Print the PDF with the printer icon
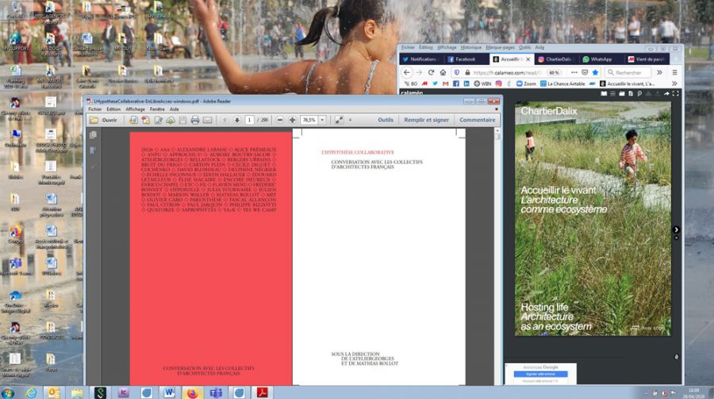This screenshot has height=399, width=714. tap(195, 121)
